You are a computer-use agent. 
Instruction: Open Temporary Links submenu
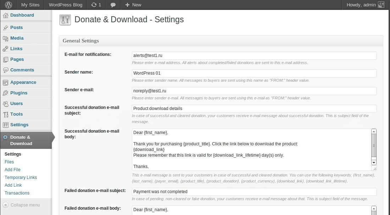coord(21,178)
